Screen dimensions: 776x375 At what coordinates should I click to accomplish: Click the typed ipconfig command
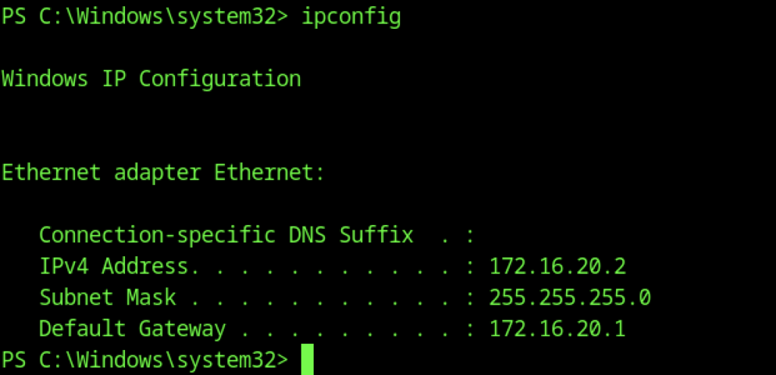pos(350,17)
